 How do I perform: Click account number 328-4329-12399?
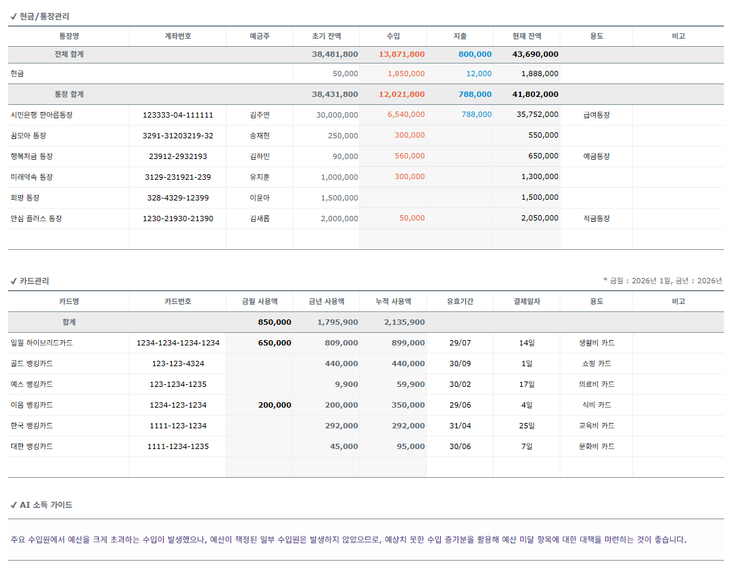(x=178, y=198)
